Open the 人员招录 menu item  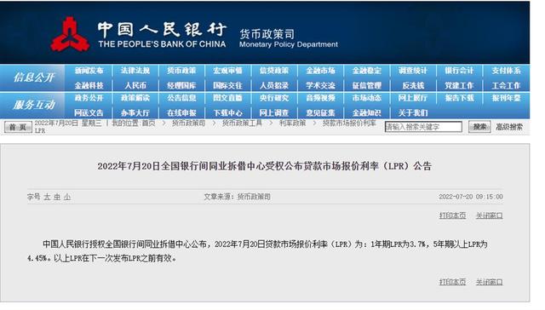coord(274,85)
